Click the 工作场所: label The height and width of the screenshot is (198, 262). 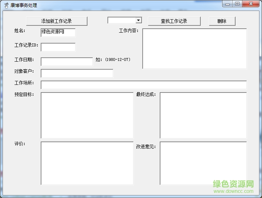tap(24, 83)
